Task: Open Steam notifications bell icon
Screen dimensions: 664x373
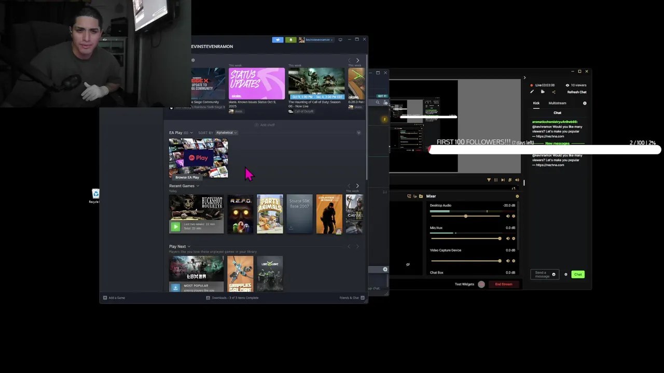Action: click(290, 40)
